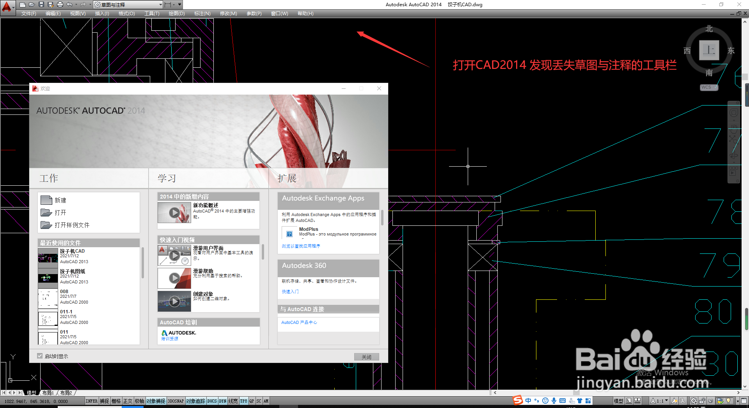
Task: Toggle INFER in status bar
Action: tap(91, 401)
